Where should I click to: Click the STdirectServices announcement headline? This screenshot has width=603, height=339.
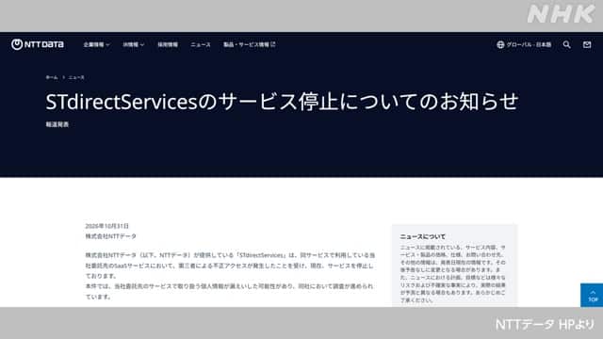[x=282, y=102]
